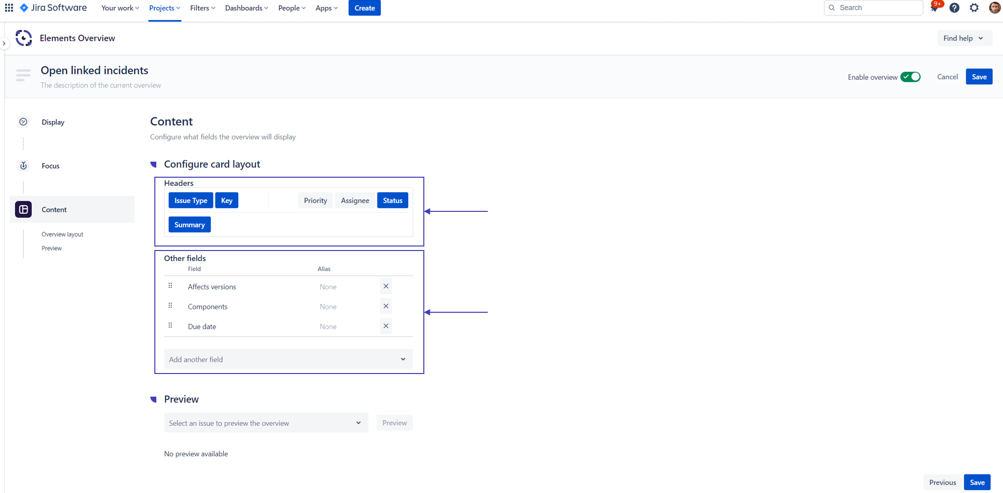Open the Dashboards menu
1003x493 pixels.
(246, 8)
